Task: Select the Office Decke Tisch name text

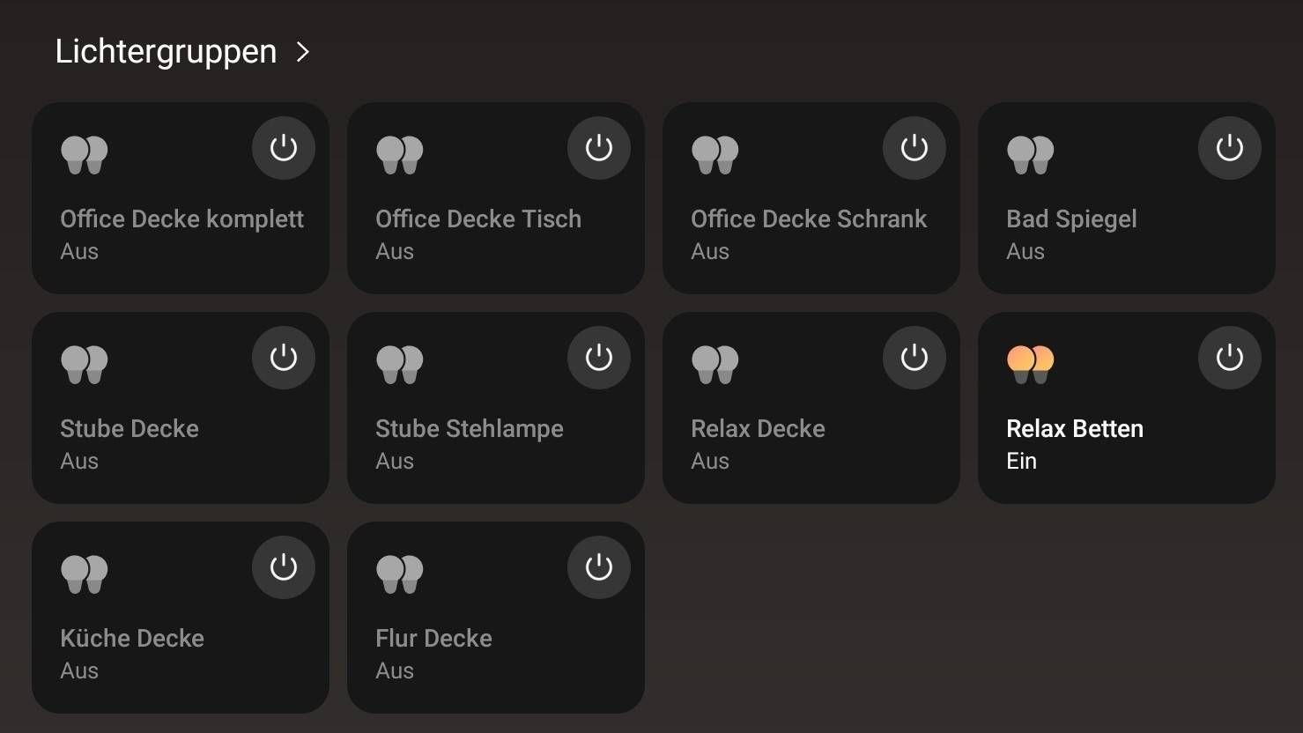Action: pyautogui.click(x=478, y=218)
